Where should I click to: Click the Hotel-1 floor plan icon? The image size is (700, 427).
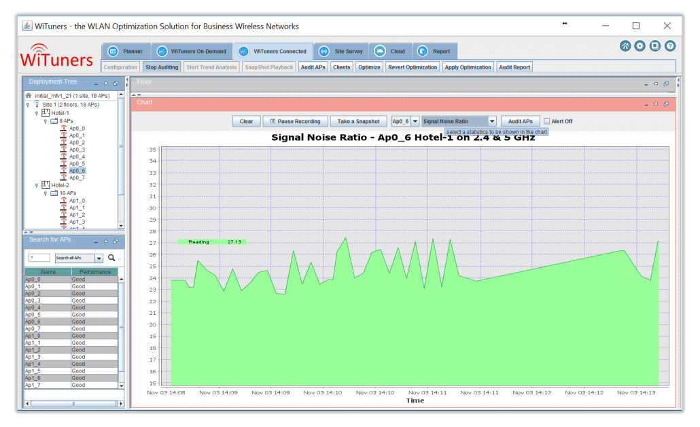point(46,113)
